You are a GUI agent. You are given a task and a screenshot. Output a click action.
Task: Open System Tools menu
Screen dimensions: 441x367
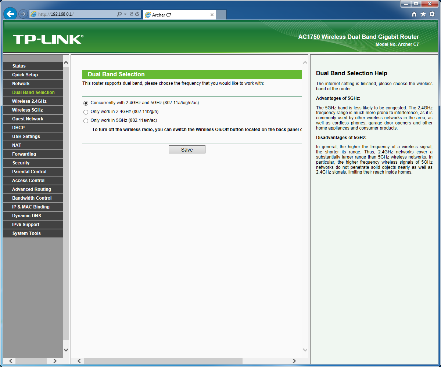[33, 233]
